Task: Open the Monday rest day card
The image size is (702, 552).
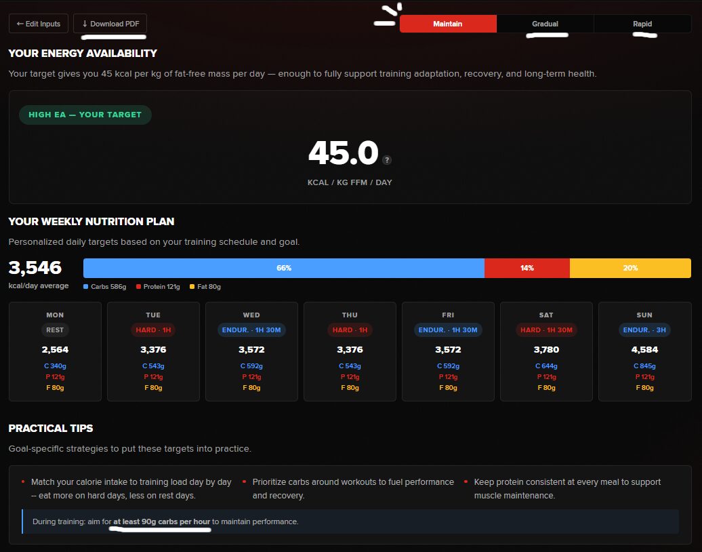Action: 55,351
